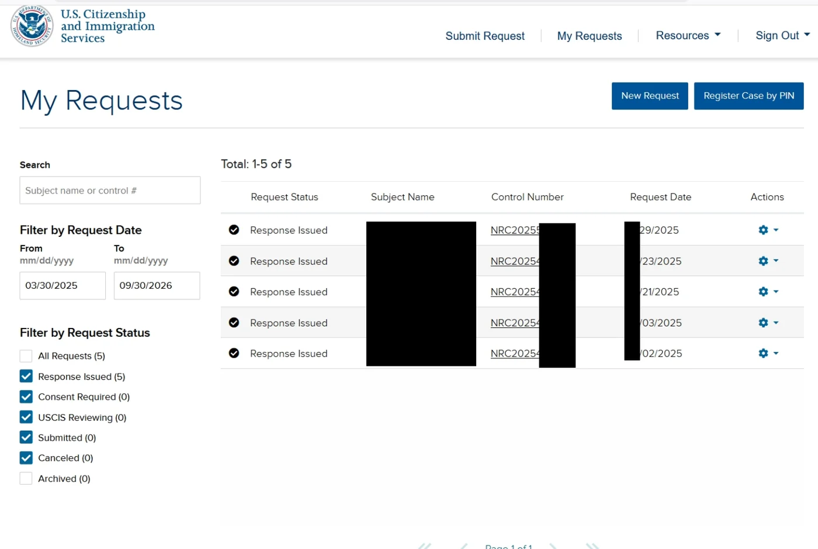Screen dimensions: 818x549
Task: Click the New Request button
Action: point(650,96)
